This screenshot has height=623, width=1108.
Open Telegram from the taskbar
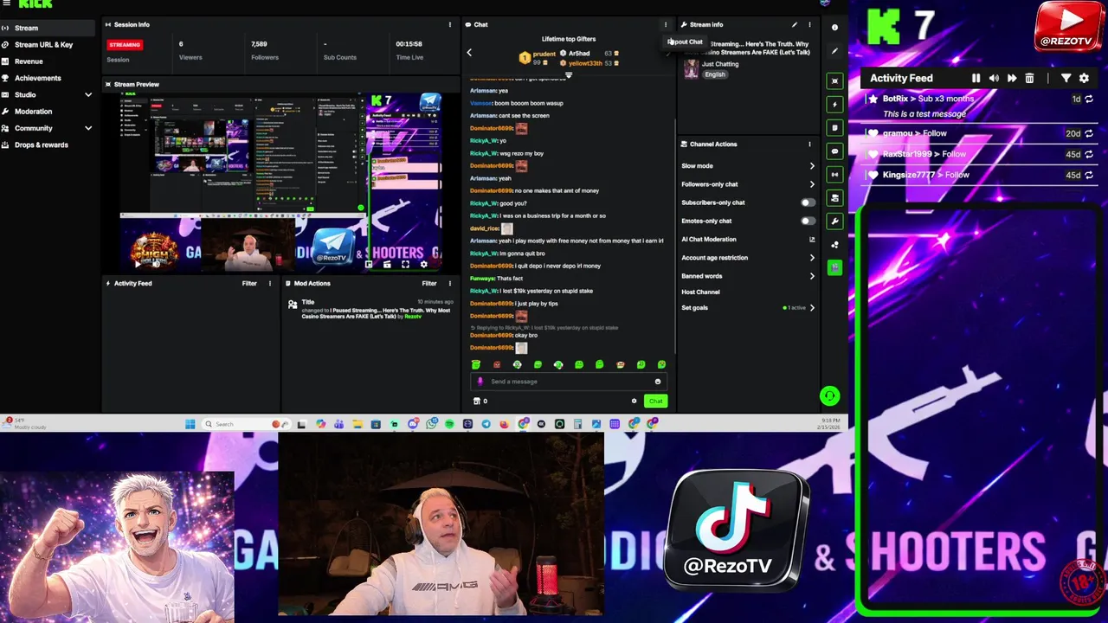tap(486, 424)
